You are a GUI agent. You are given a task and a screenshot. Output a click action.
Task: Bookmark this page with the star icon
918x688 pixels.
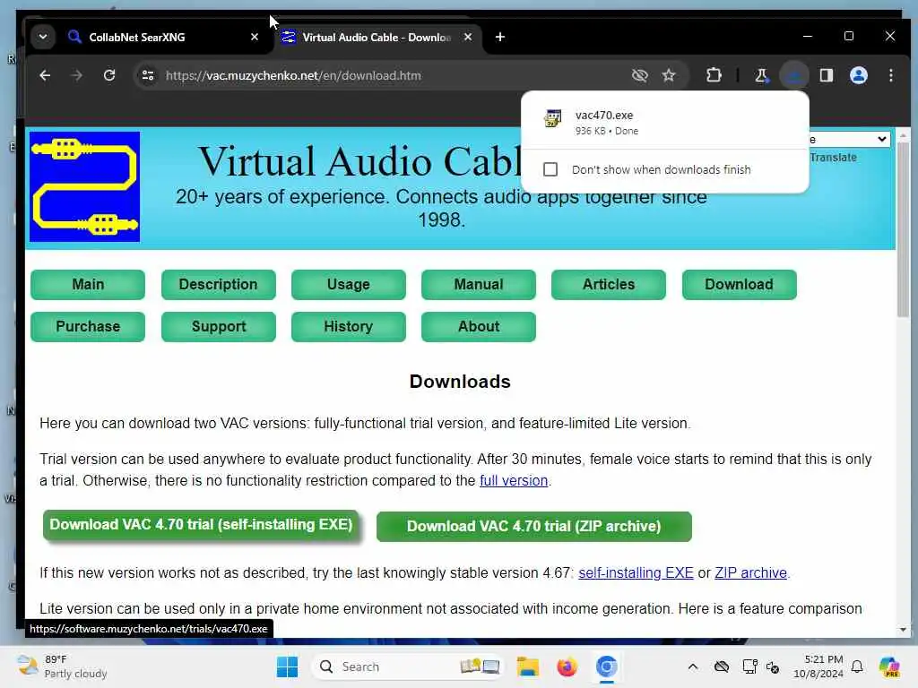(x=669, y=75)
